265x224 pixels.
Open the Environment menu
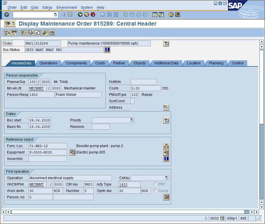click(66, 8)
